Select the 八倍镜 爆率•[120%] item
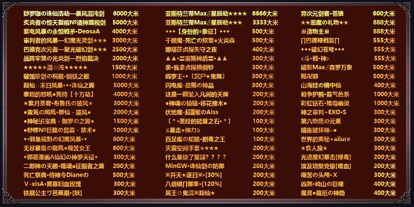 (x=194, y=184)
